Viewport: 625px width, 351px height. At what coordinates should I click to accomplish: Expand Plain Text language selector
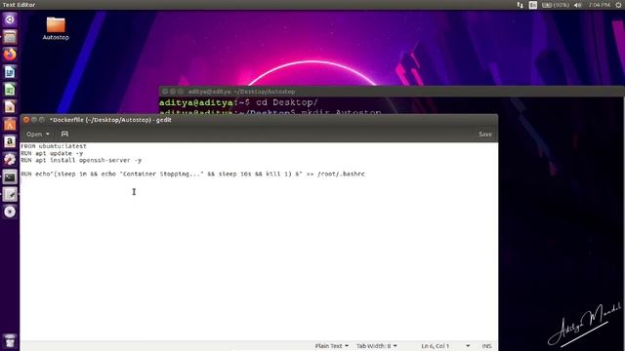[332, 346]
